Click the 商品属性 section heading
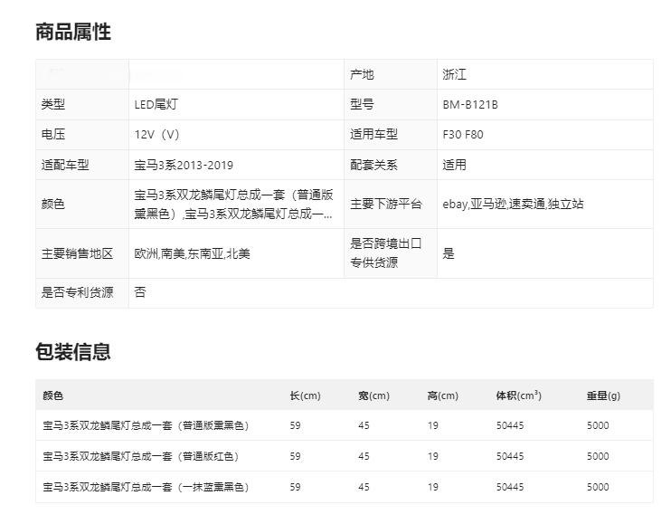Image resolution: width=671 pixels, height=524 pixels. point(73,33)
